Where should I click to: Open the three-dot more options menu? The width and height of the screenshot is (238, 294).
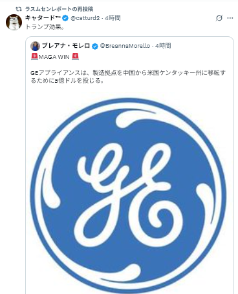230,18
